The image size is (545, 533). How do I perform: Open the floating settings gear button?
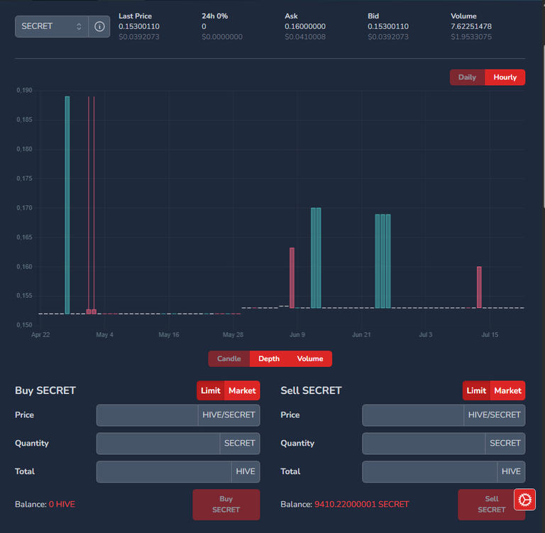point(524,500)
